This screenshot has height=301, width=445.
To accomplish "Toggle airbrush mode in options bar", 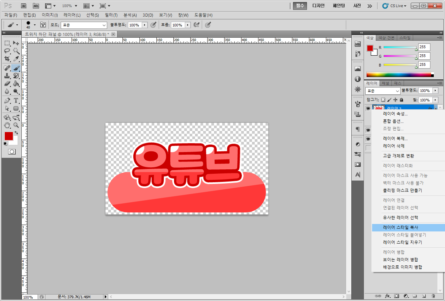I will click(x=196, y=25).
